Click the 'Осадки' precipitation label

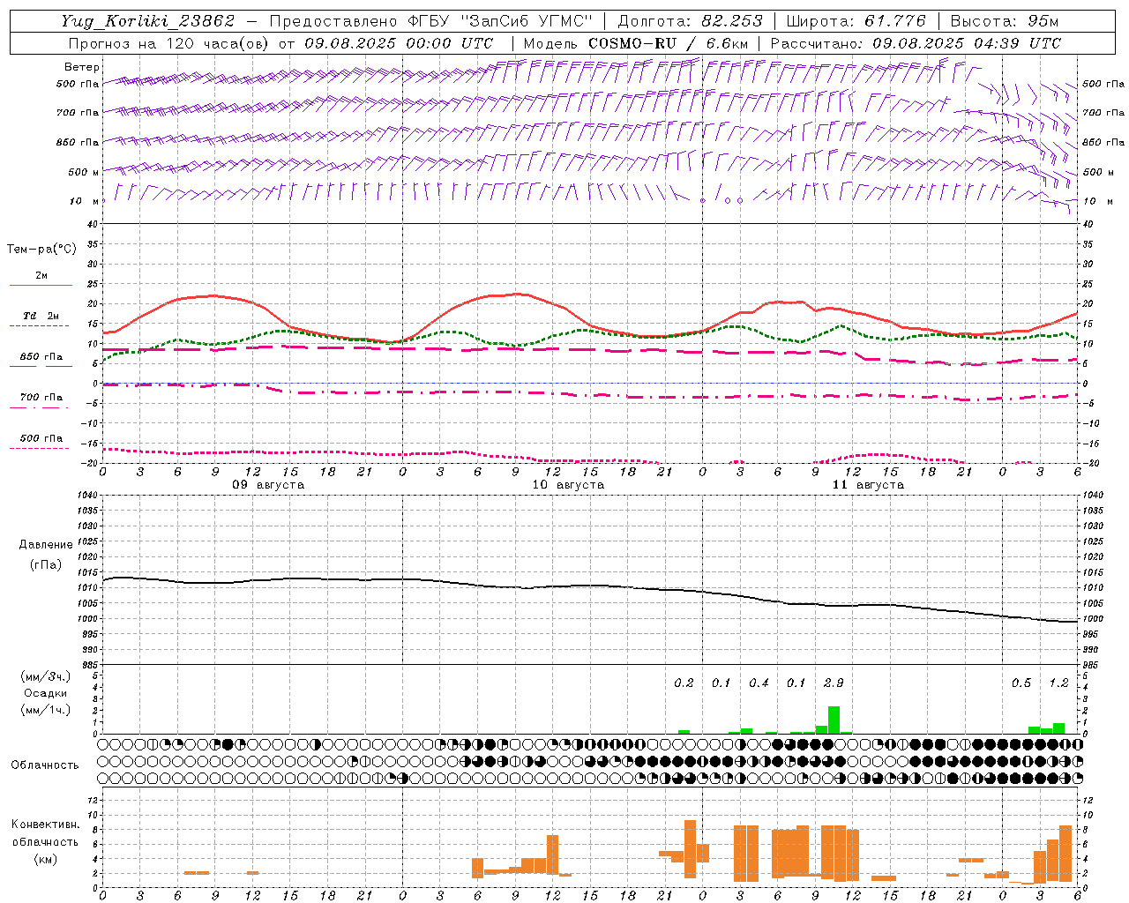(45, 693)
